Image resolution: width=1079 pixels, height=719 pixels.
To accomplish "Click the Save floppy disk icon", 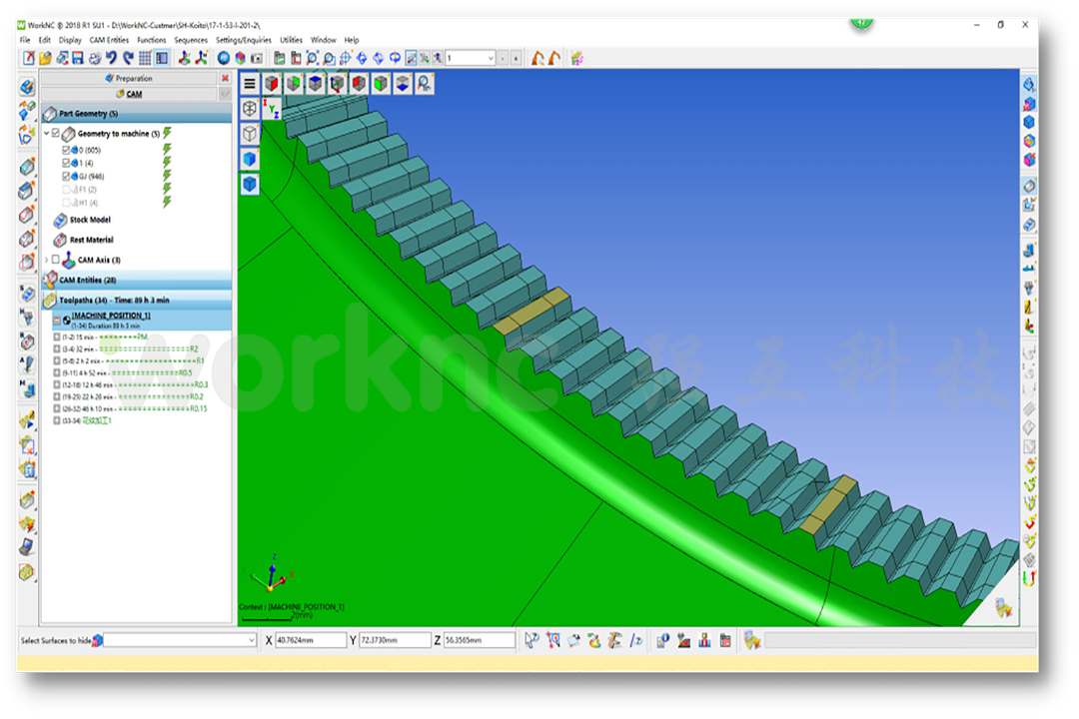I will coord(78,59).
